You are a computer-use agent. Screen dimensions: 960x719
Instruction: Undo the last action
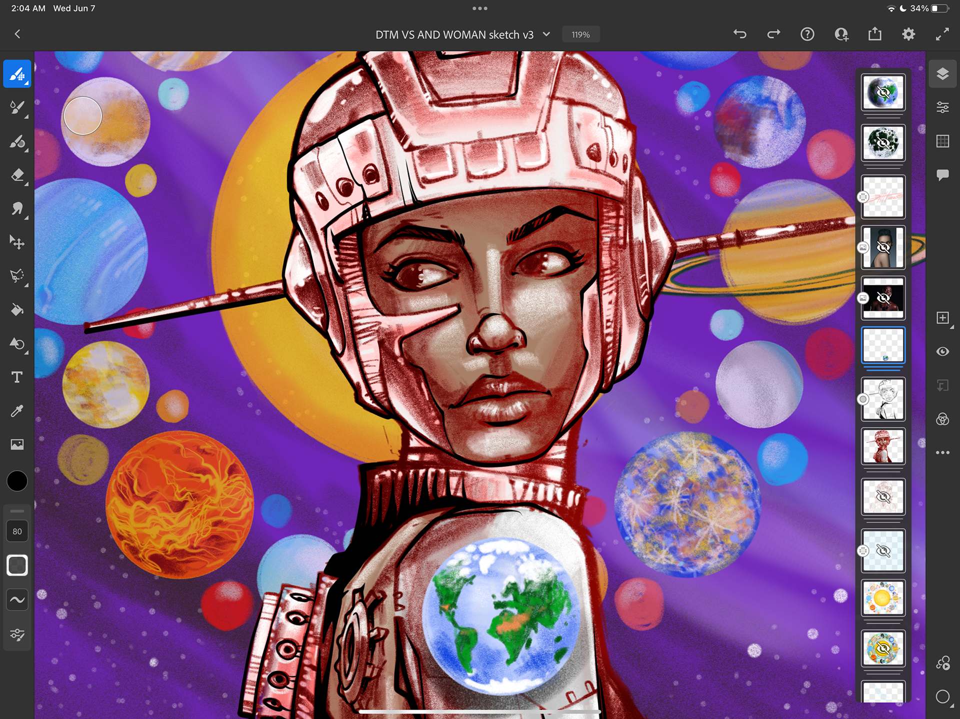[740, 34]
